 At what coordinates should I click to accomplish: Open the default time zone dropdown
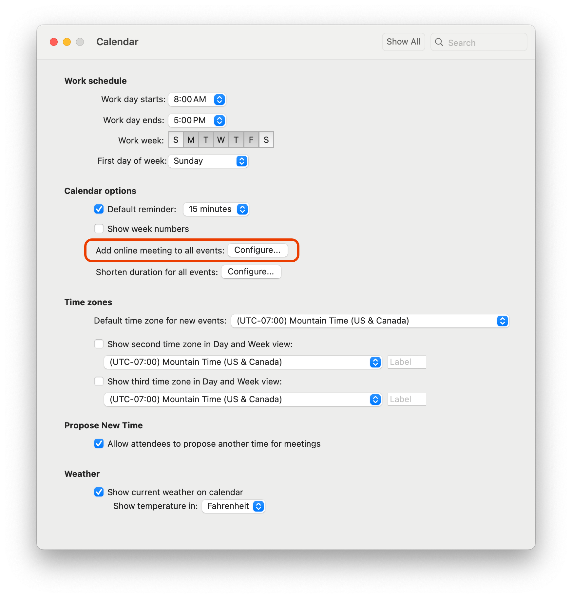(x=370, y=321)
